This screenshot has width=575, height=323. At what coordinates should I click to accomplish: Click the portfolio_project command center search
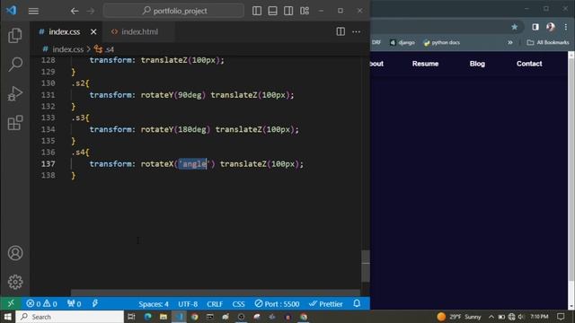pos(173,11)
